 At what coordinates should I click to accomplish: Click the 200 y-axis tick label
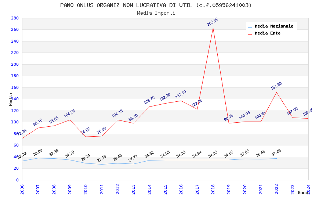(x=15, y=64)
